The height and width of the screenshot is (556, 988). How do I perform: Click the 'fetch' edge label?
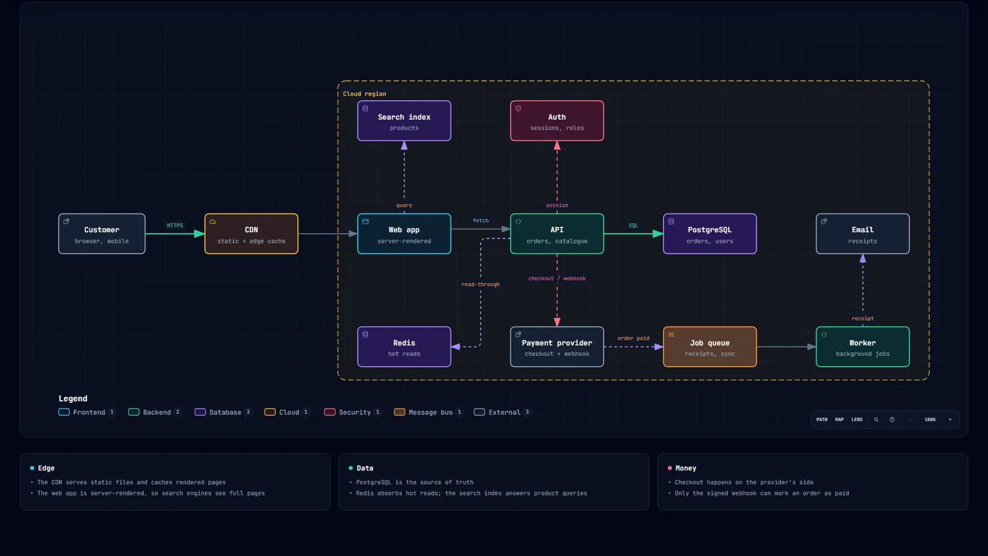pos(480,221)
